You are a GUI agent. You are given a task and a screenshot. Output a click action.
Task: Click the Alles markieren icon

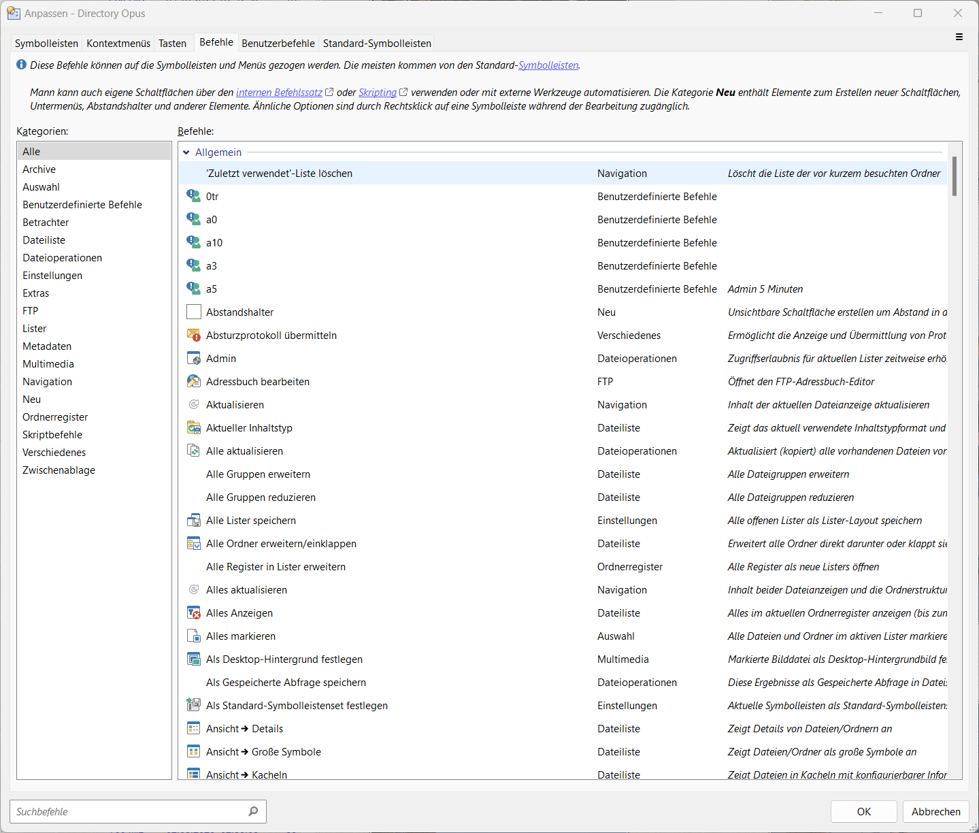pos(194,636)
